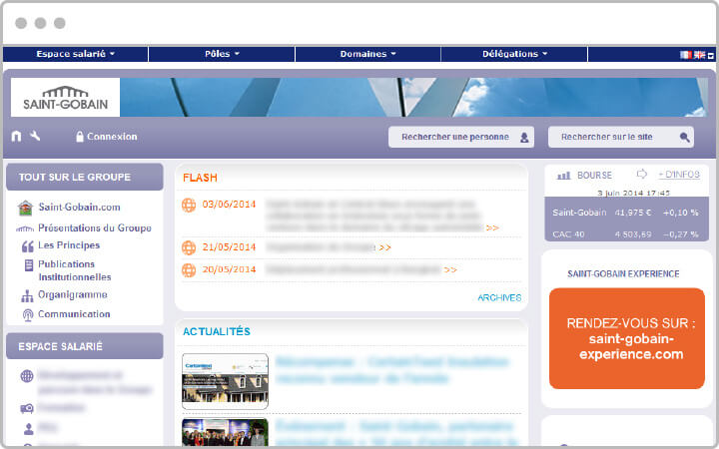This screenshot has height=449, width=719.
Task: Click the quote marks icon beside Les Principes
Action: tap(28, 246)
